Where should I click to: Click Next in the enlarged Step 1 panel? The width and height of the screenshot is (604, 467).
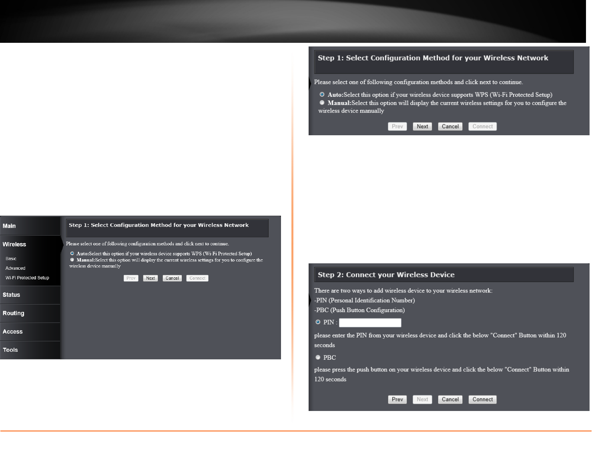click(x=422, y=126)
